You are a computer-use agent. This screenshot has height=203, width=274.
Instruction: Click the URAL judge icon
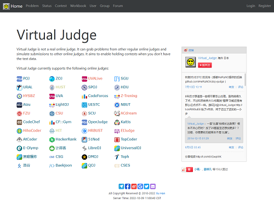point(19,87)
